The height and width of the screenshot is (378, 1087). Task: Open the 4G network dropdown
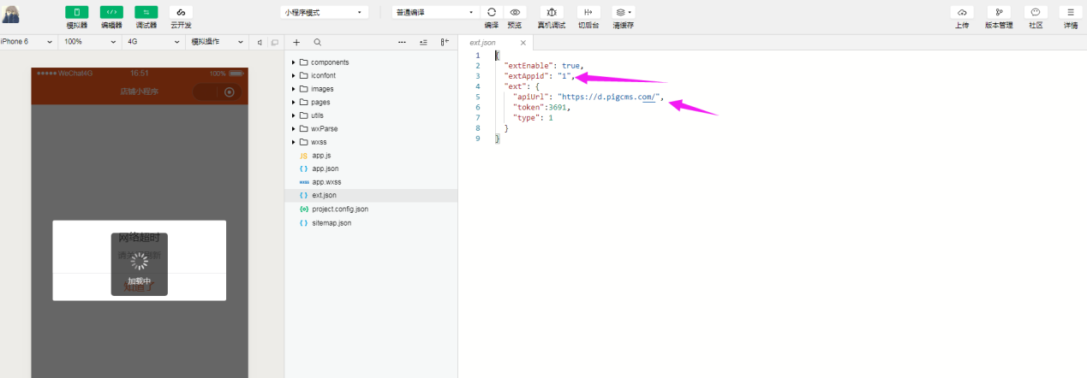point(153,42)
